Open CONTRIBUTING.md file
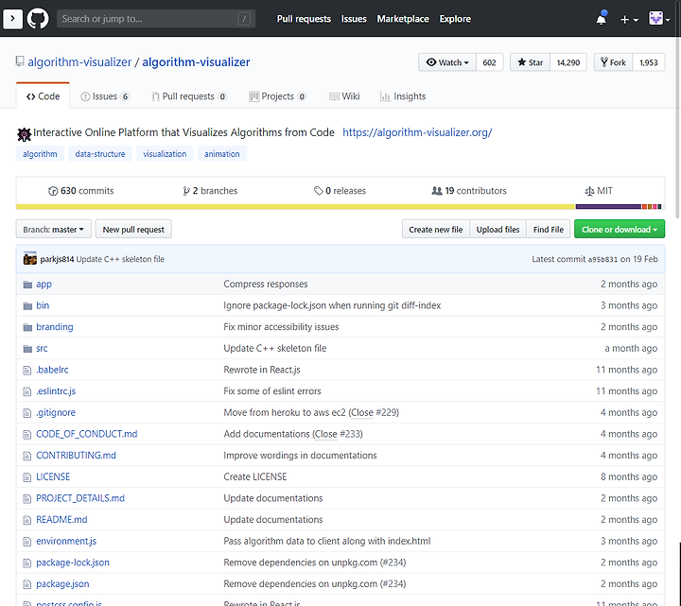 coord(76,456)
